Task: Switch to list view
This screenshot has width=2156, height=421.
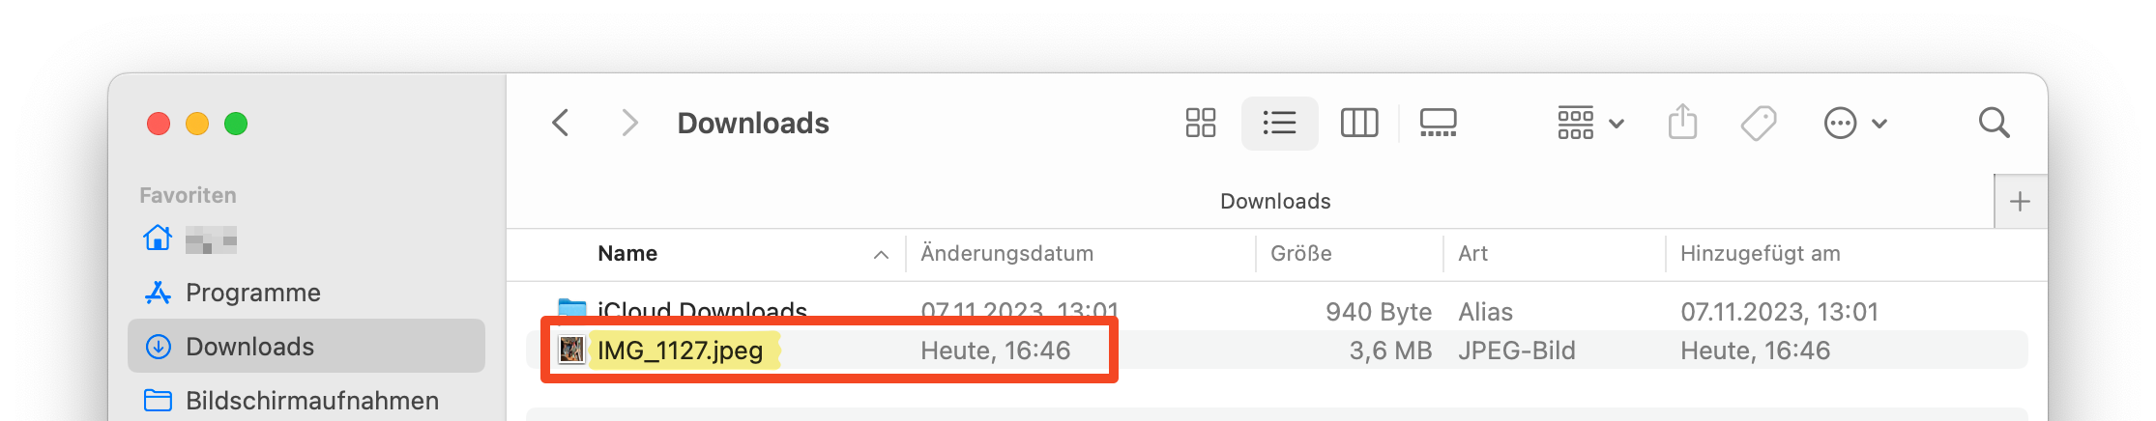Action: coord(1279,123)
